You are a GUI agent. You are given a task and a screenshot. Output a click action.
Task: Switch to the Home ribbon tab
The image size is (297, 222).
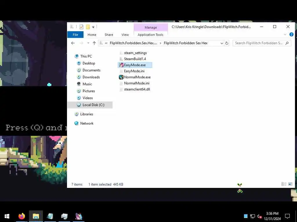coord(92,35)
